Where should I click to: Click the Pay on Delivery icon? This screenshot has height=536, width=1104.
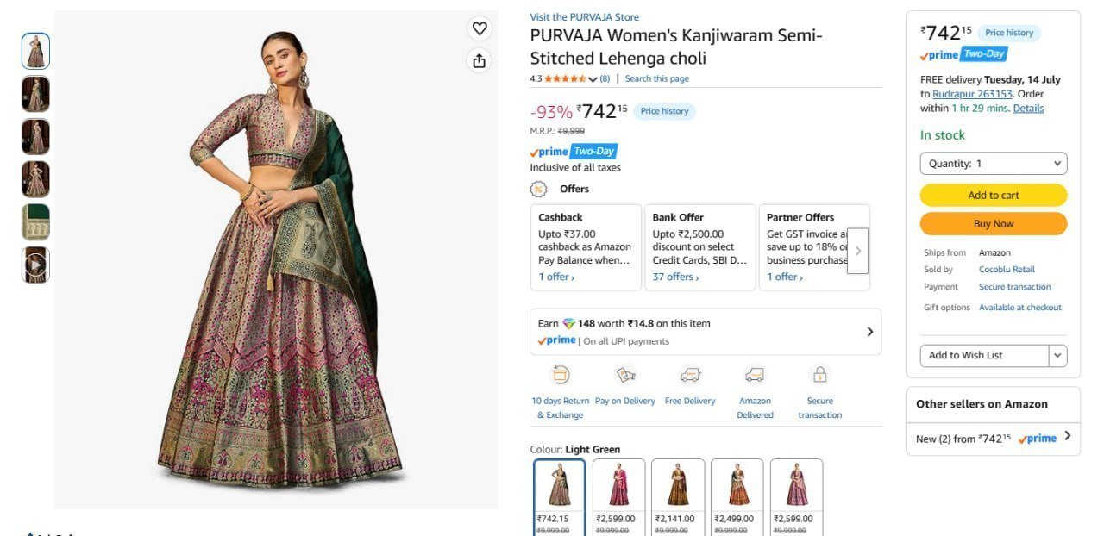(625, 375)
